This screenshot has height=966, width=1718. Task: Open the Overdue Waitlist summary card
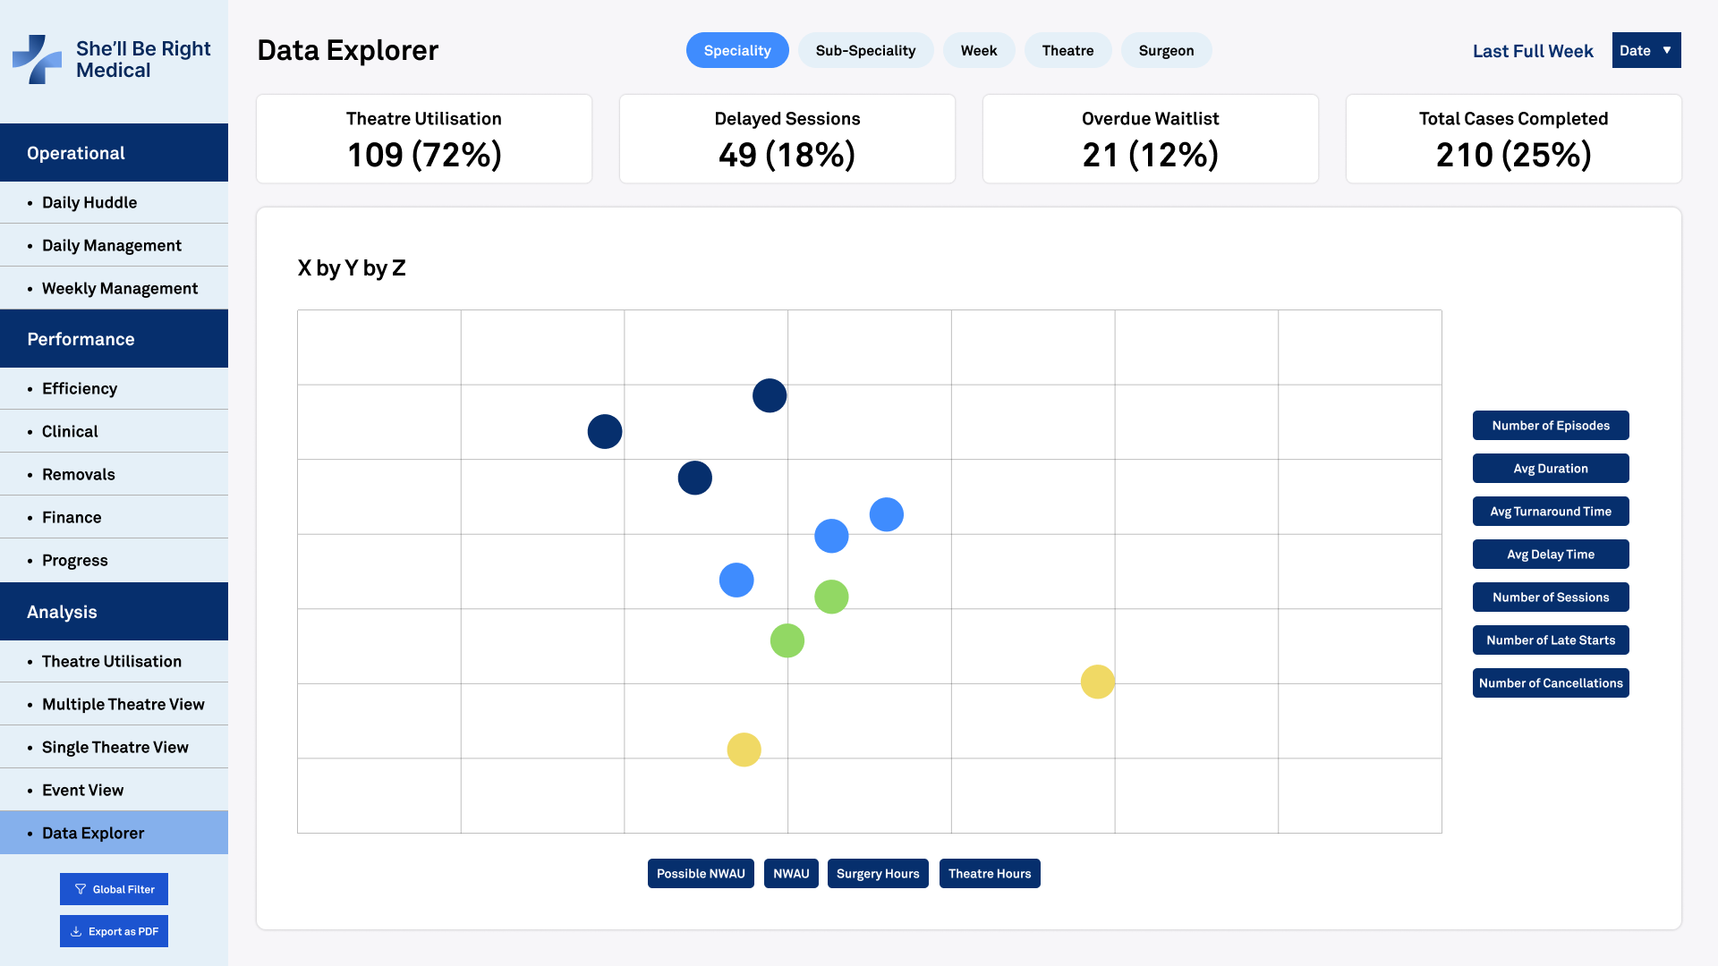pyautogui.click(x=1151, y=139)
